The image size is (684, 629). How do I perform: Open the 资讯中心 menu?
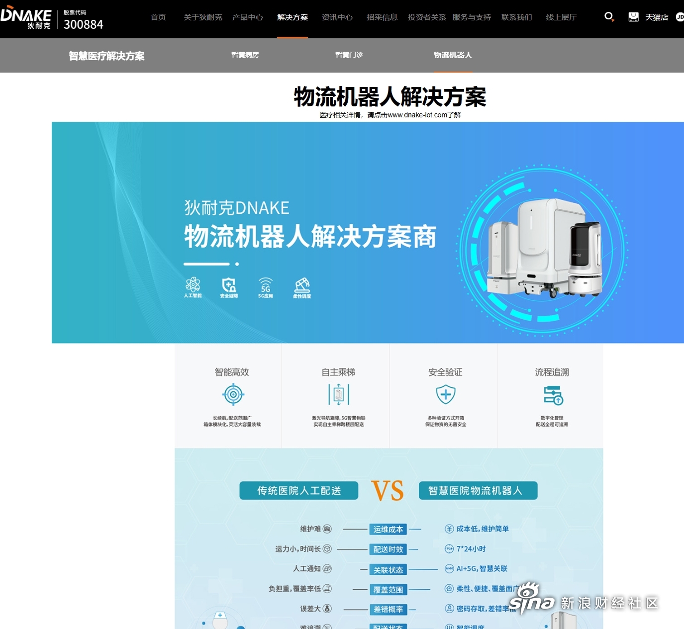point(337,17)
